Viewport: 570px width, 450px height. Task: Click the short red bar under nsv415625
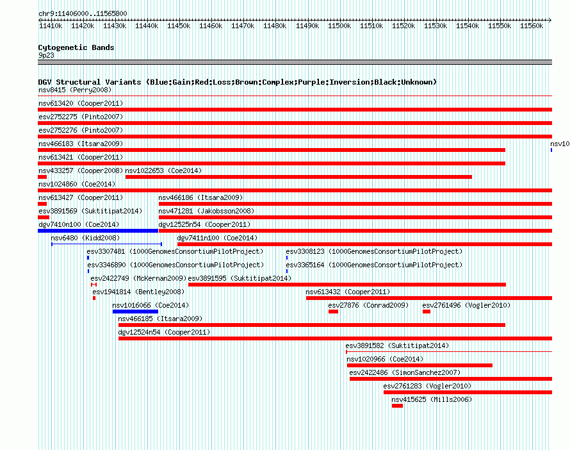pos(397,406)
